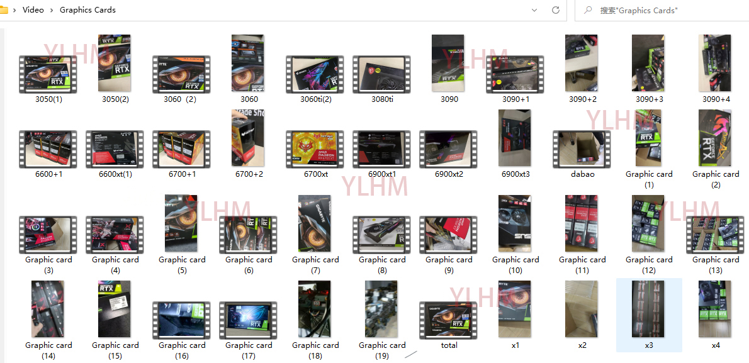Screen dimensions: 749x363
Task: Click the highlighted x3 video thumbnail
Action: (x=648, y=309)
